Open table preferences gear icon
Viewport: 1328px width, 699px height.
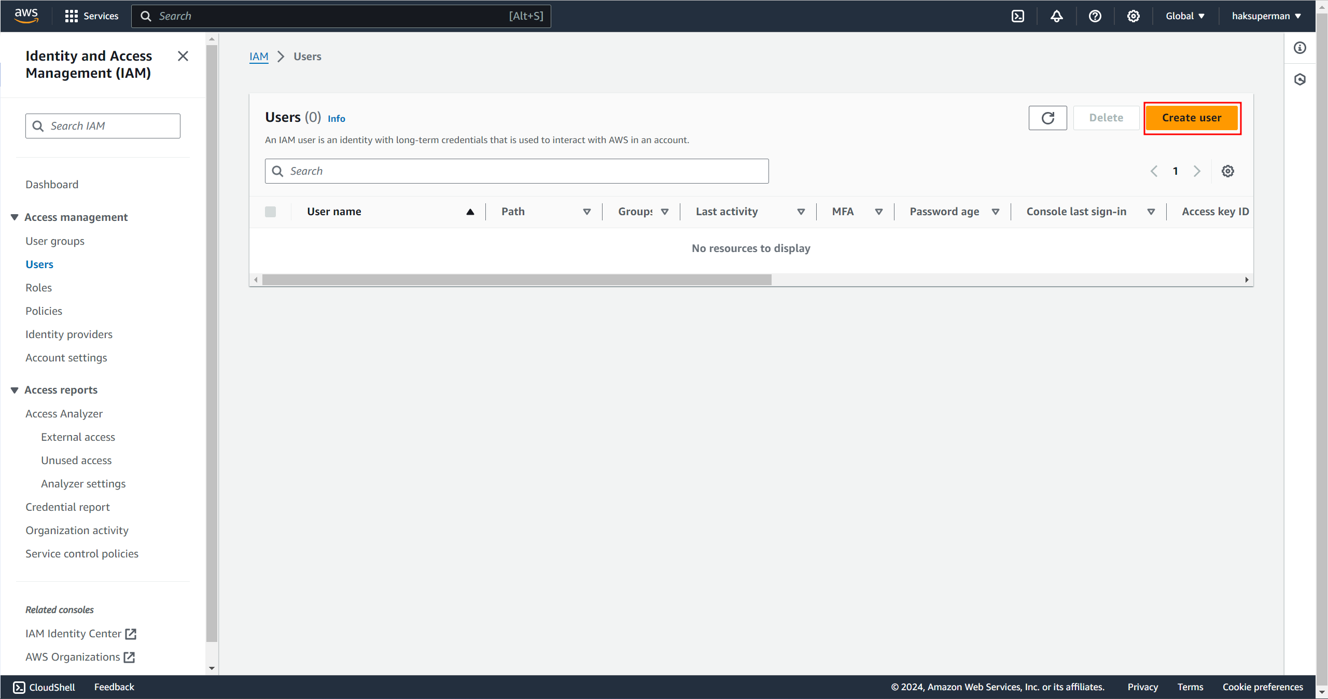pos(1227,171)
